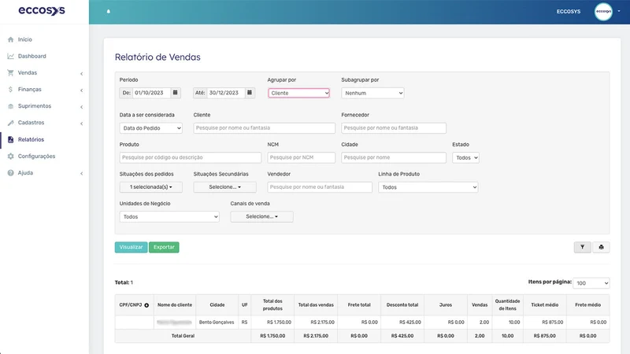Click the Vendas cart icon
The height and width of the screenshot is (354, 630).
click(x=10, y=72)
